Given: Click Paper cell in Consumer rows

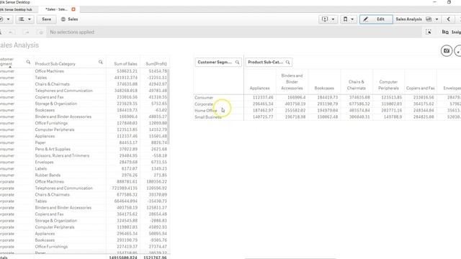Looking at the screenshot, I should point(40,142).
